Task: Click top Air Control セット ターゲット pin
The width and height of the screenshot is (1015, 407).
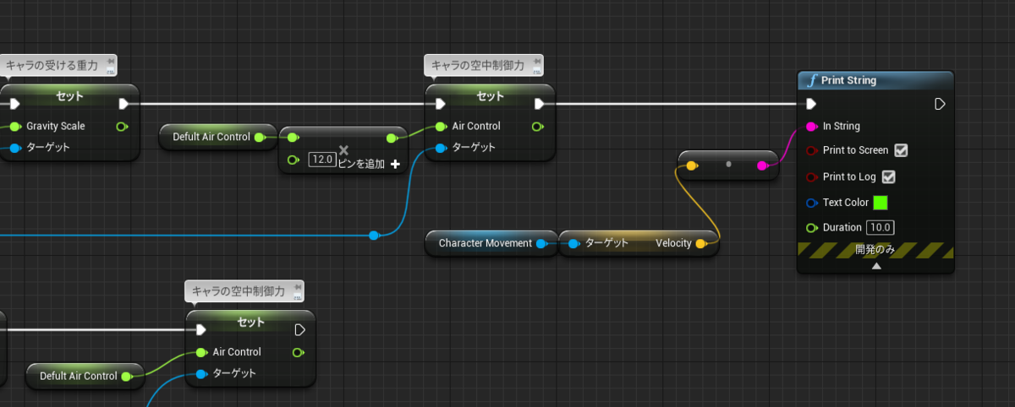Action: point(440,148)
